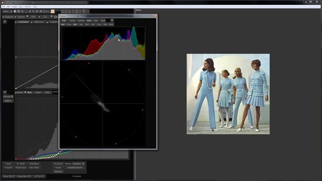This screenshot has width=322, height=181.
Task: Close the Analyzer window
Action: [155, 16]
